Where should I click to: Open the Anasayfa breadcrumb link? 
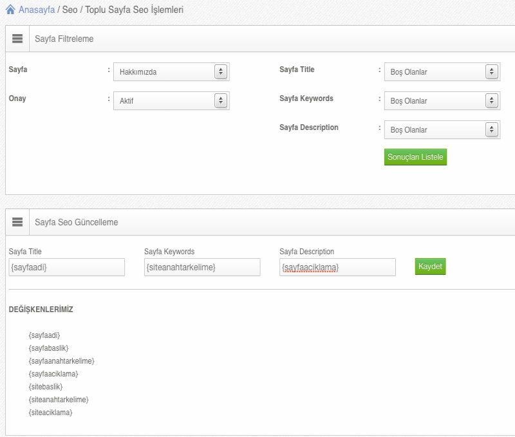(37, 10)
